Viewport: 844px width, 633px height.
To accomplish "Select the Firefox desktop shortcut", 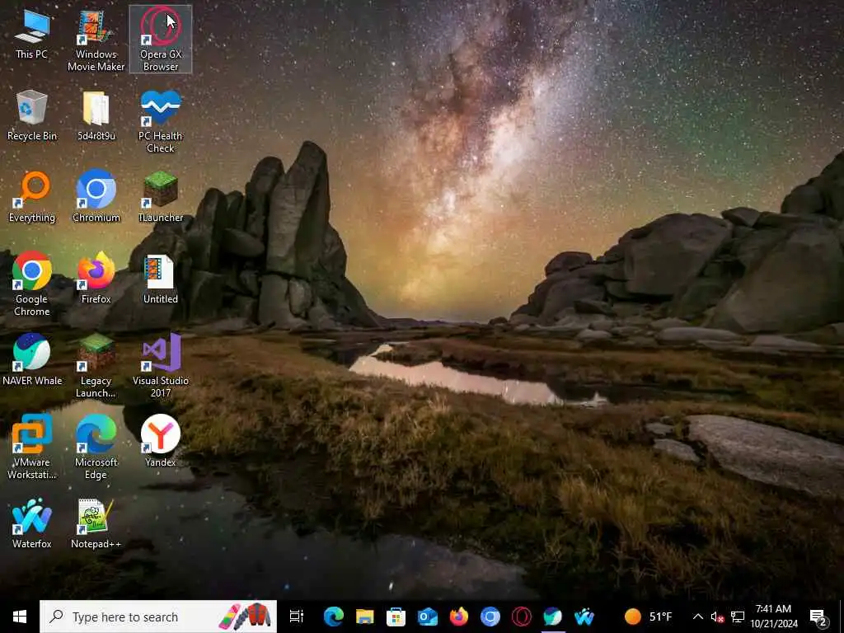I will [x=96, y=279].
